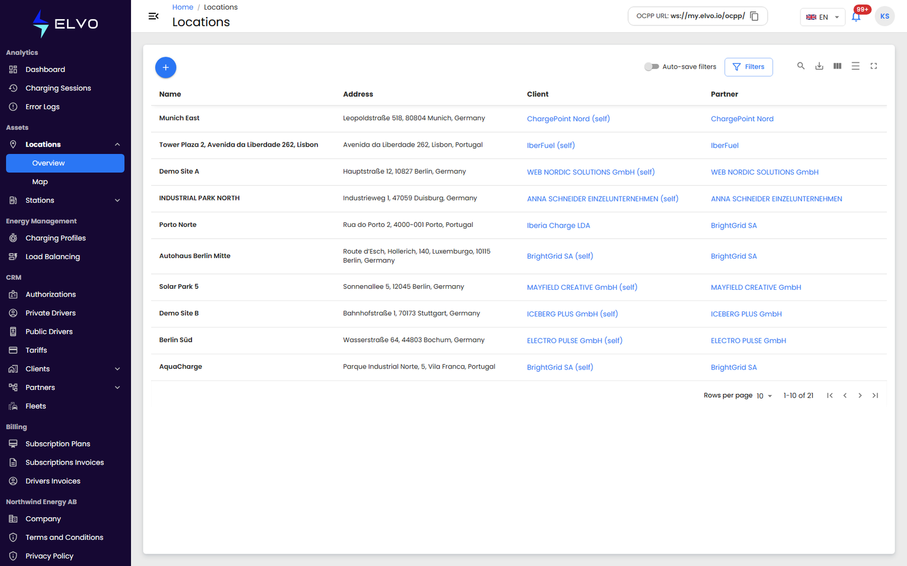Toggle the Auto-save filters switch
The width and height of the screenshot is (907, 566).
click(x=651, y=67)
